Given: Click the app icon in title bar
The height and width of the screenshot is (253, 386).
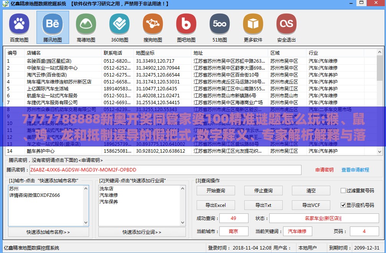Looking at the screenshot, I should point(5,4).
